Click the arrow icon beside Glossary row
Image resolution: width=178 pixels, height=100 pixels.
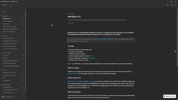[x=22, y=58]
